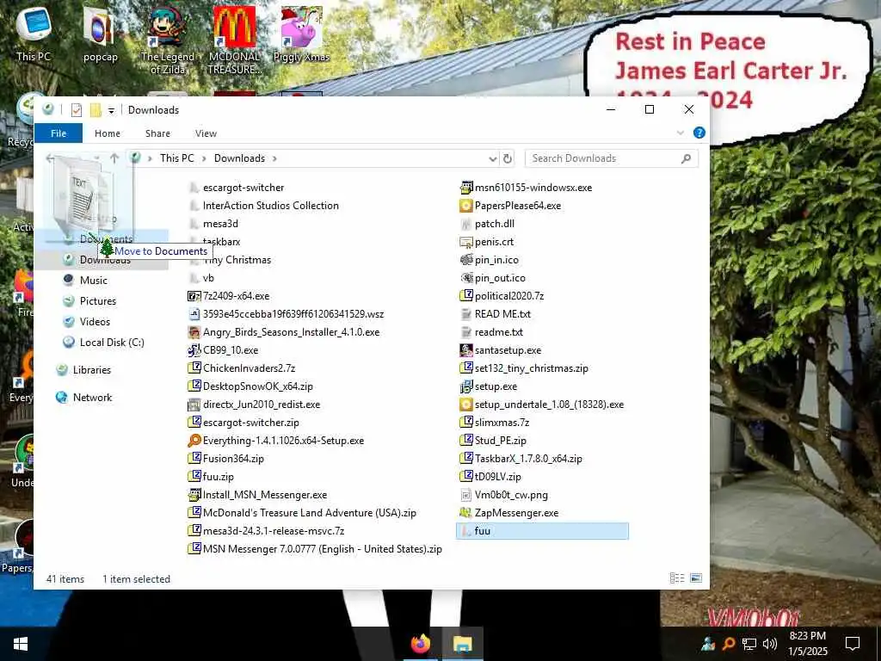Open Piggly Xmas desktop shortcut
This screenshot has width=881, height=661.
301,34
